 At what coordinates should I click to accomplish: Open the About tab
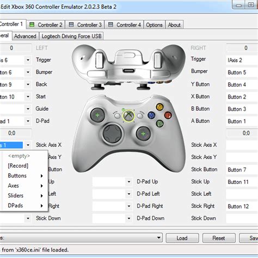(174, 24)
